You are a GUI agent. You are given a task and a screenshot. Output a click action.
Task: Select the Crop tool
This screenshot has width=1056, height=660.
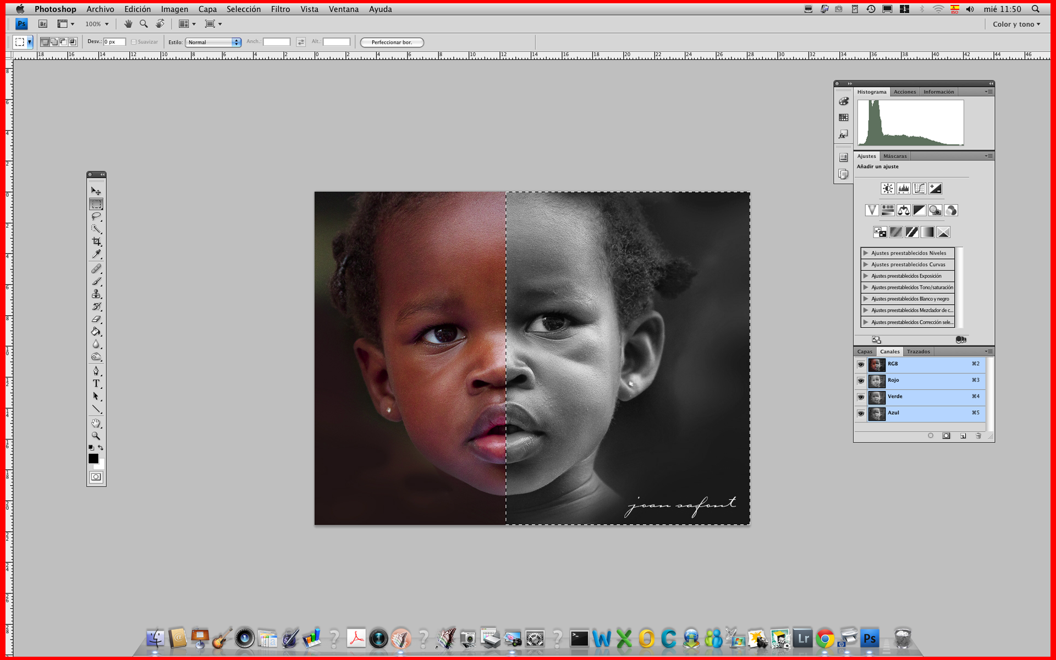[96, 241]
